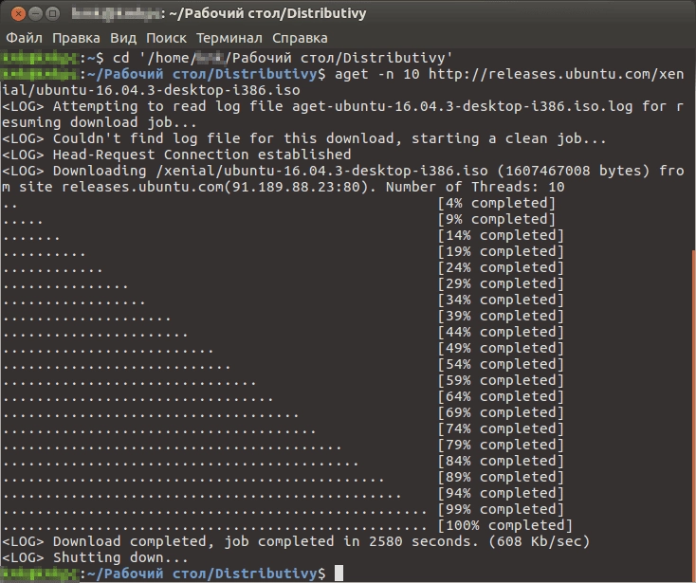Click the '[34% completed]' progress line
This screenshot has width=696, height=583.
[x=283, y=300]
